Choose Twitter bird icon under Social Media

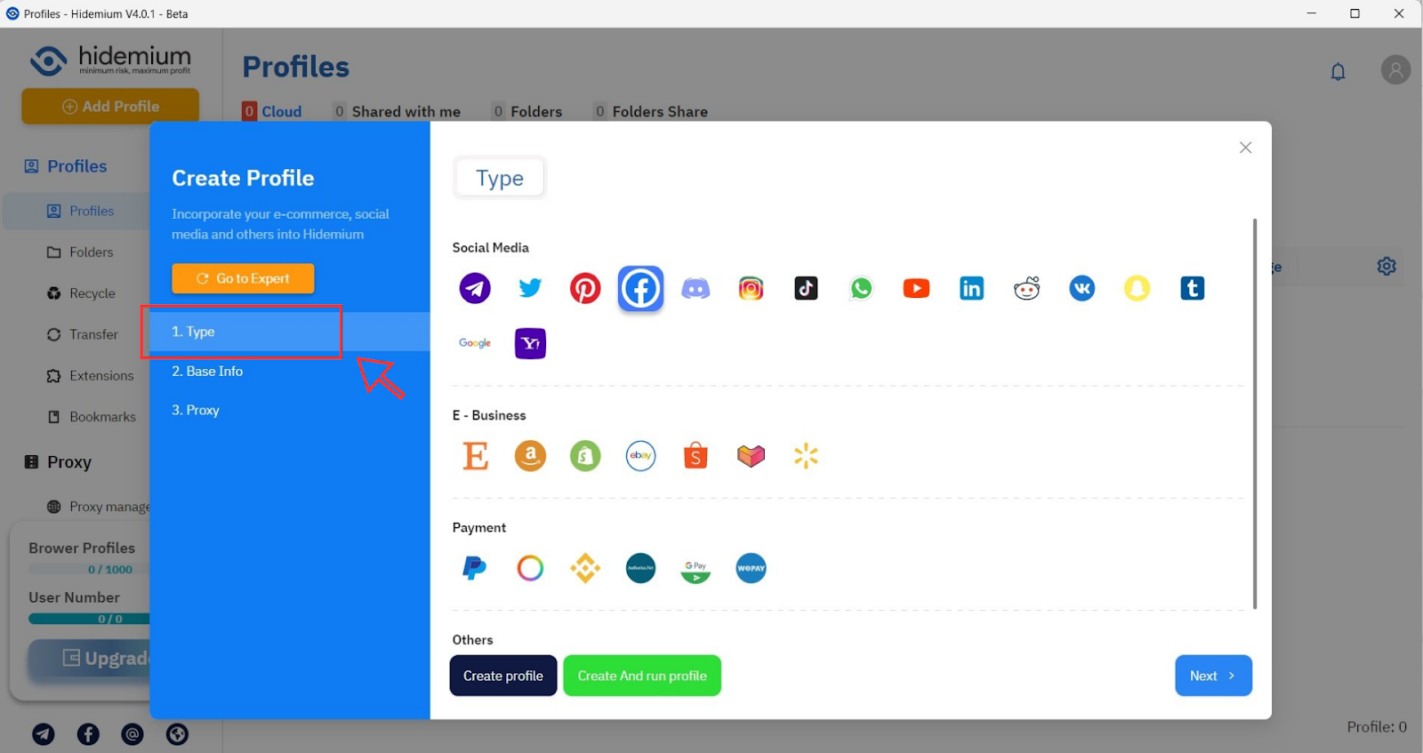[530, 288]
